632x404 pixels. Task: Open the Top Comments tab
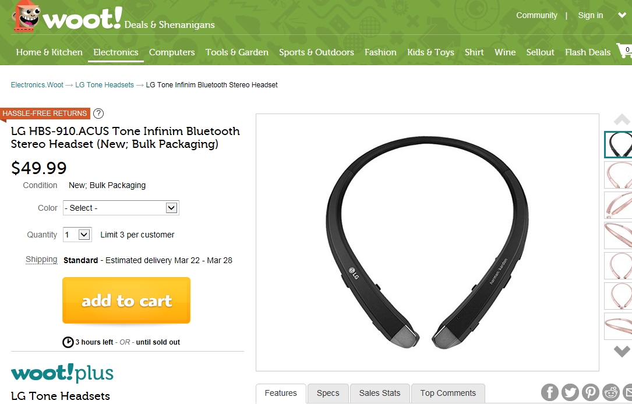coord(448,393)
